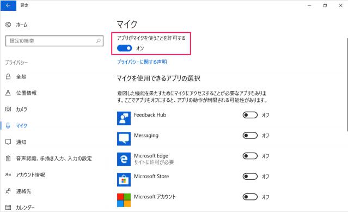Screen dimensions: 348x212
Task: Click the account info icon
Action: coord(8,175)
